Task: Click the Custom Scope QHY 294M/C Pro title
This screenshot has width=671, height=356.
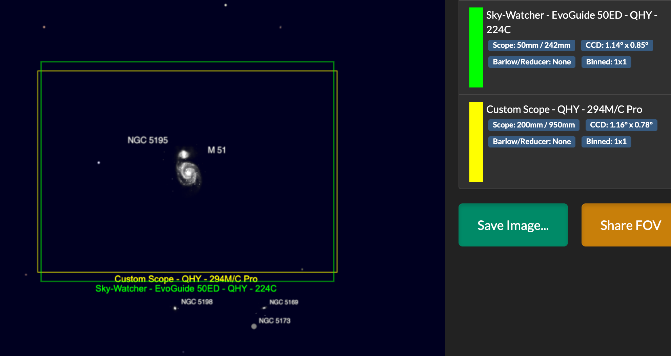Action: point(564,109)
